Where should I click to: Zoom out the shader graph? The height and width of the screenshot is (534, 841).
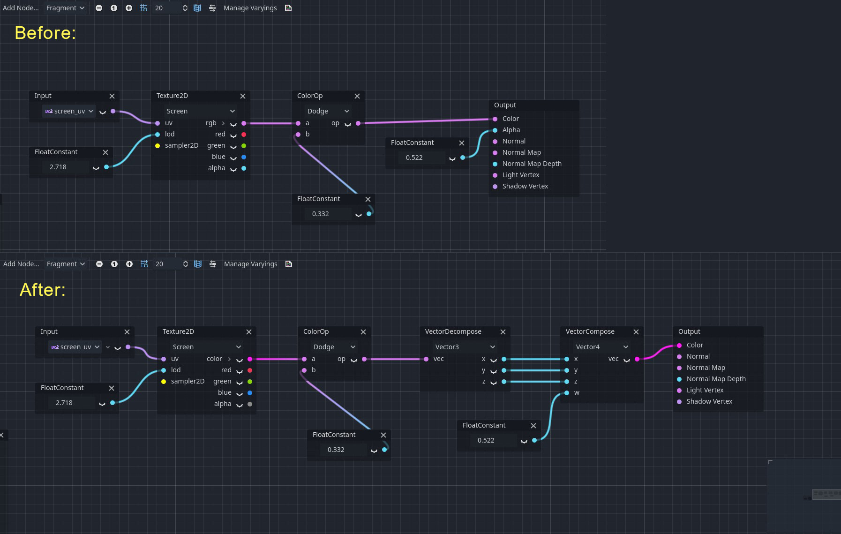(x=99, y=8)
